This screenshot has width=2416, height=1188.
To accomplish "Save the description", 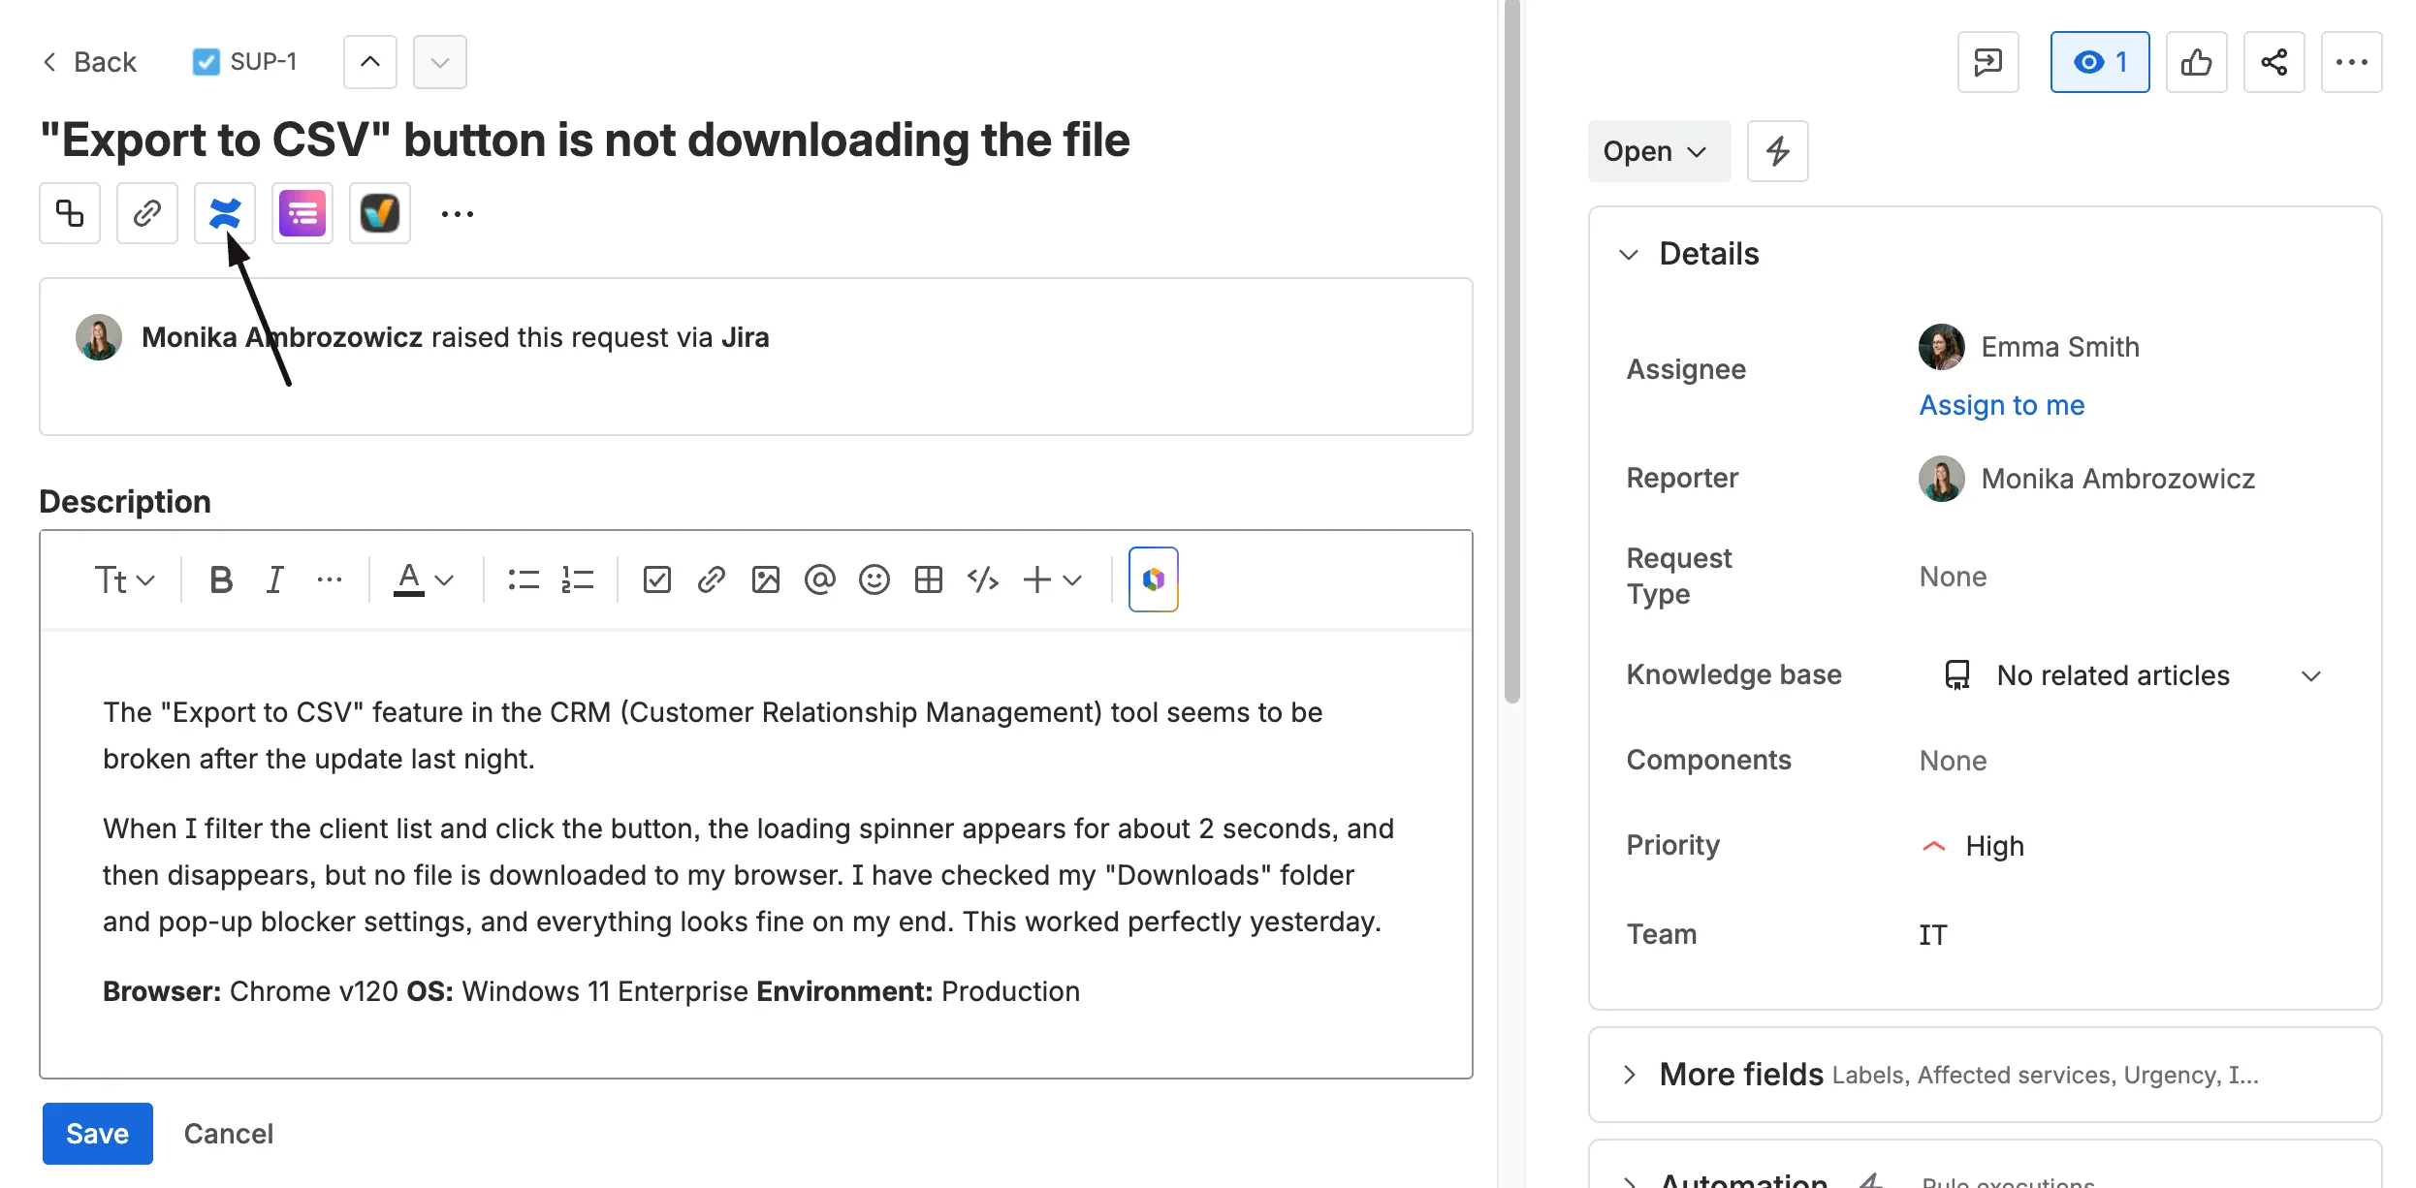I will 98,1134.
